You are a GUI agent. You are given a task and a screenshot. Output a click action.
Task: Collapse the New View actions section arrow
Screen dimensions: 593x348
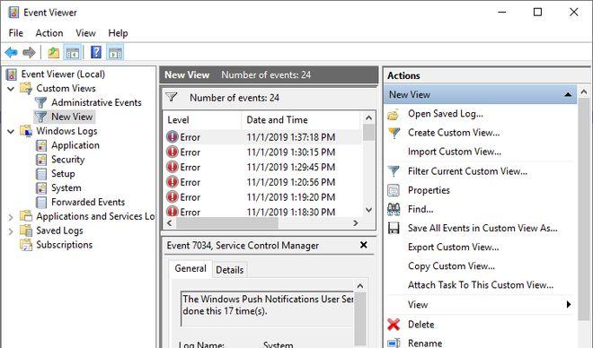click(x=568, y=95)
